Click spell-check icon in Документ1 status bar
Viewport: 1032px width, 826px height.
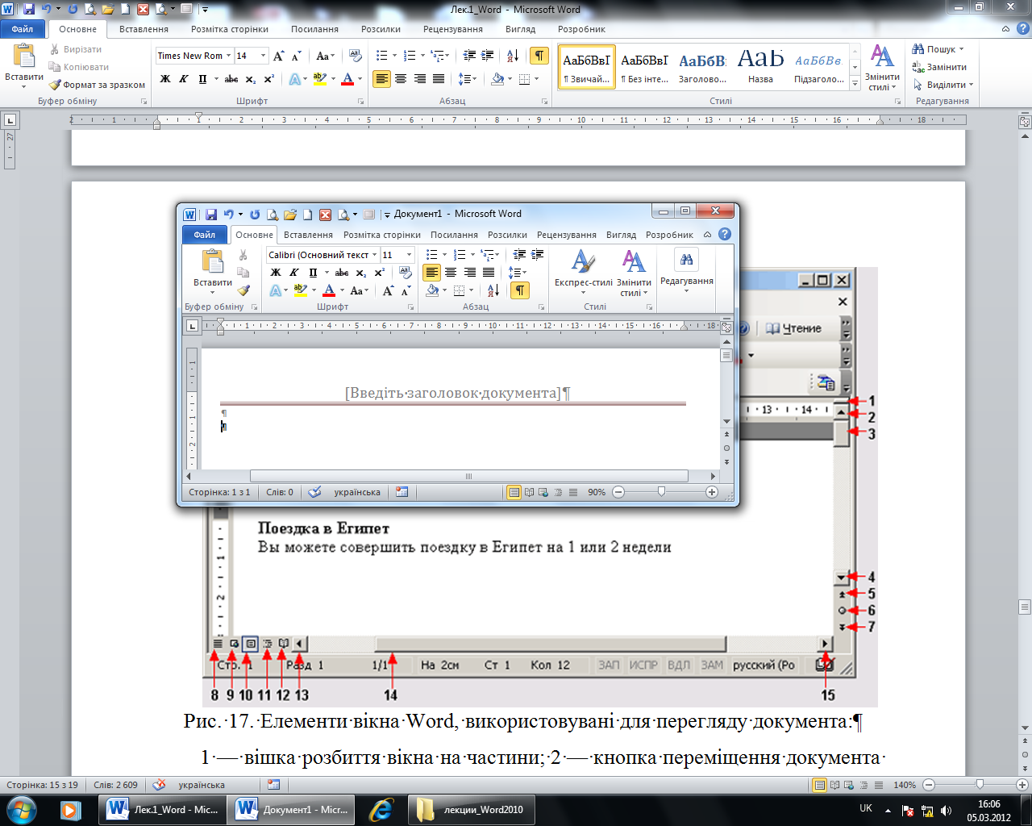pos(314,492)
